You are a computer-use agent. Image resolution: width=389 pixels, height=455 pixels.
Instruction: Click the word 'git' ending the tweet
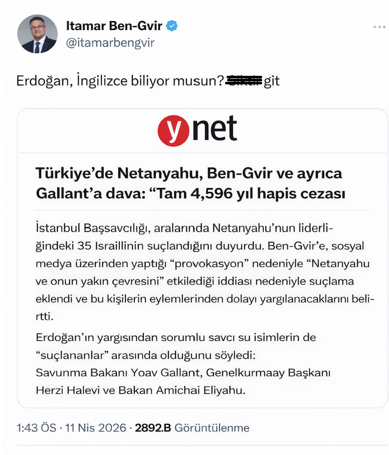point(272,81)
